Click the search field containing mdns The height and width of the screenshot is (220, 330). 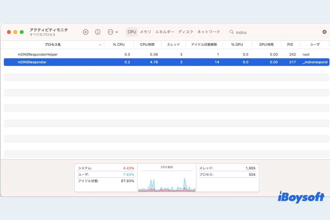point(278,32)
